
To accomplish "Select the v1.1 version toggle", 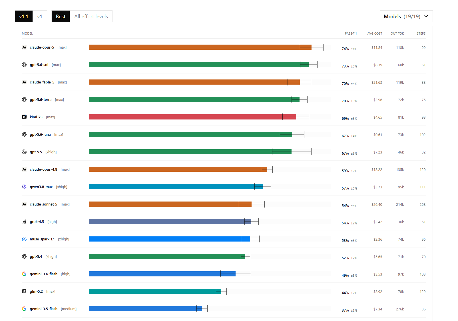I will [x=24, y=16].
